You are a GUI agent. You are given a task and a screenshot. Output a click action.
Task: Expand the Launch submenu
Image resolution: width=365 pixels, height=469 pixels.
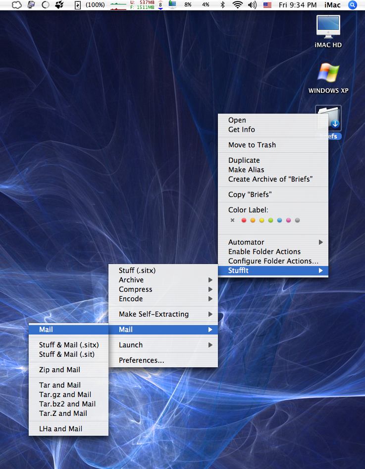coord(163,345)
